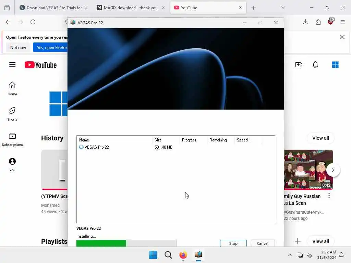The image size is (351, 263).
Task: Click the installing progress bar
Action: (x=126, y=243)
